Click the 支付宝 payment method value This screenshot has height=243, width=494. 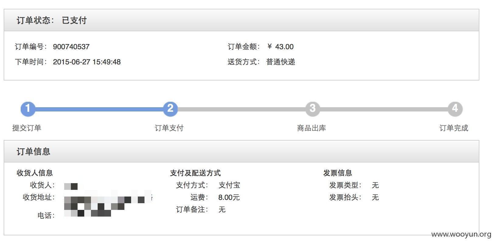click(229, 185)
